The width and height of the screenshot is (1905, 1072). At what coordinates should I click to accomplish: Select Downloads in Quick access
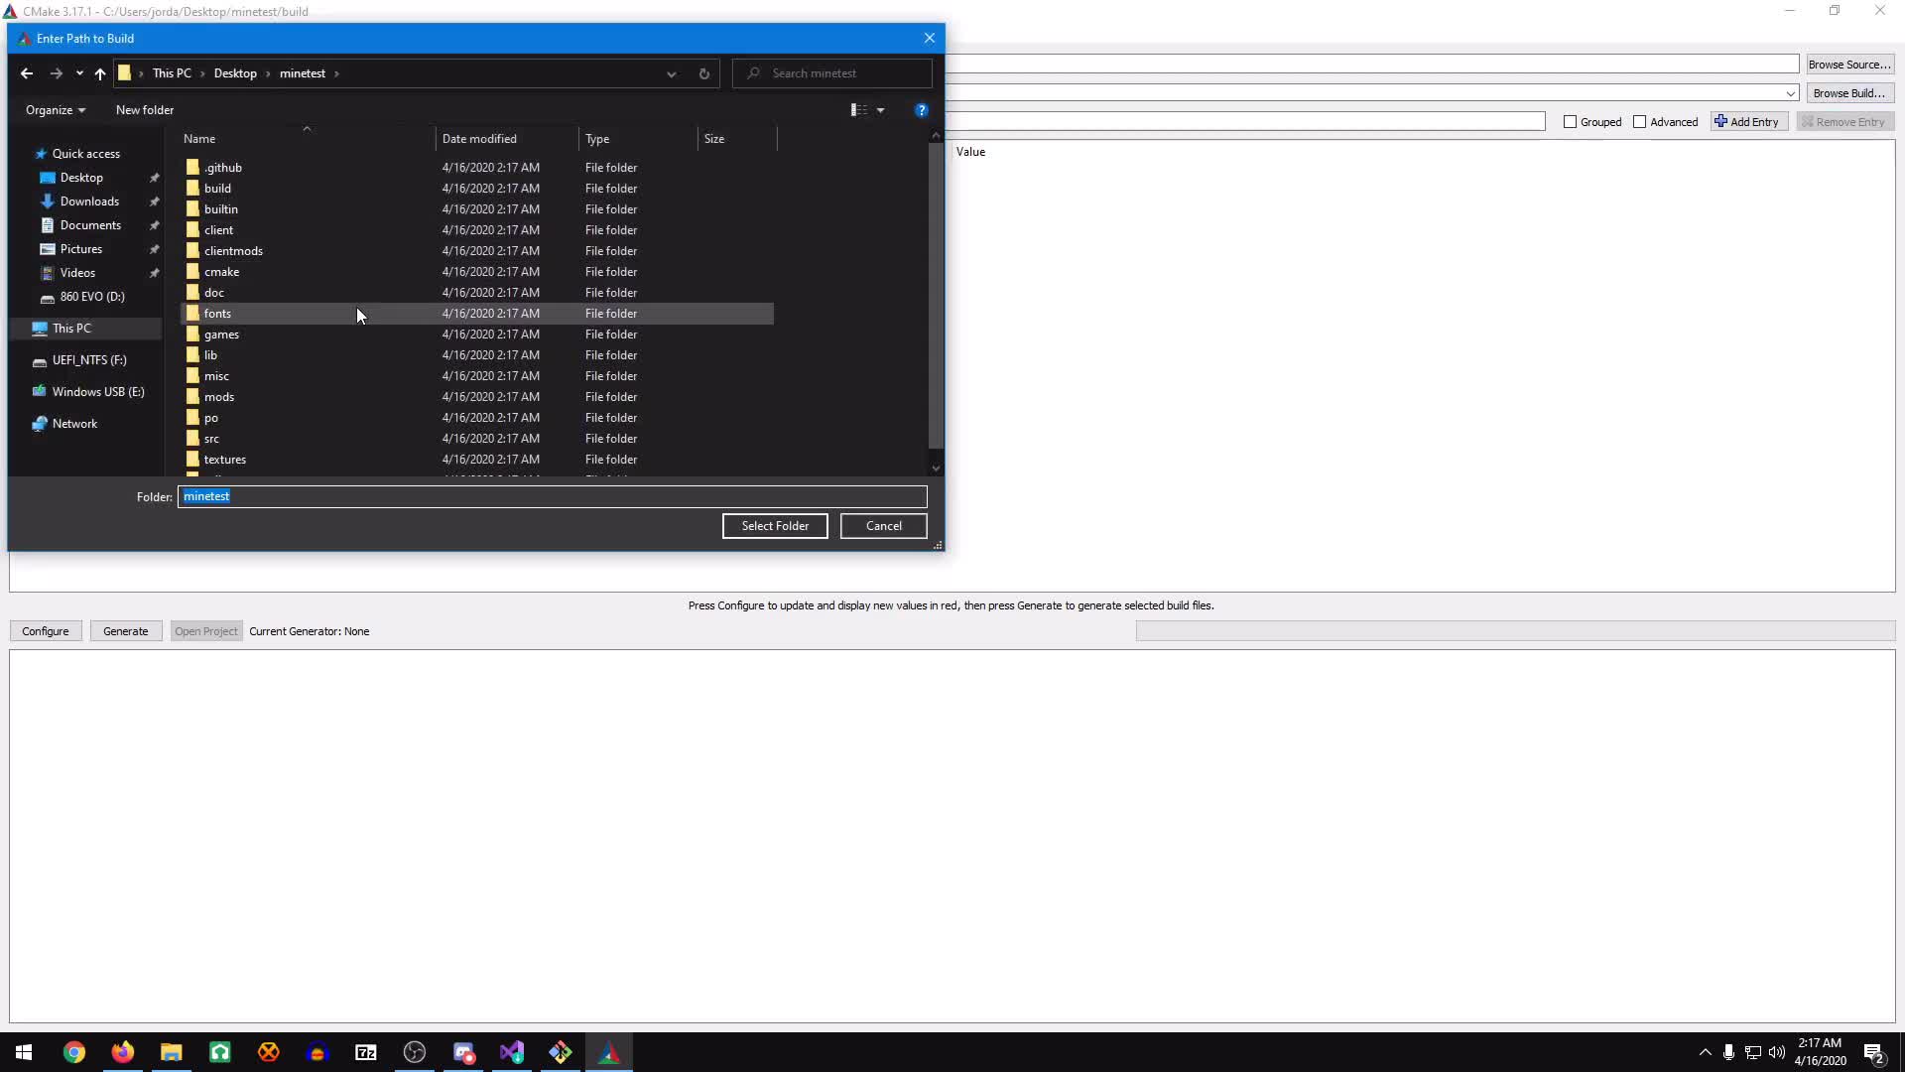(89, 201)
